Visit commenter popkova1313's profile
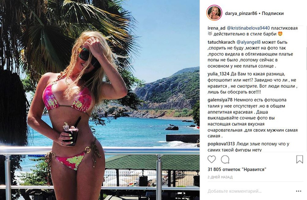Image resolution: width=307 pixels, height=200 pixels. (221, 144)
